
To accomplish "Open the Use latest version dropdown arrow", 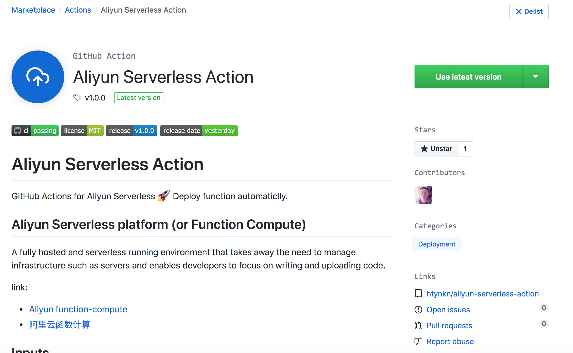I will click(535, 77).
